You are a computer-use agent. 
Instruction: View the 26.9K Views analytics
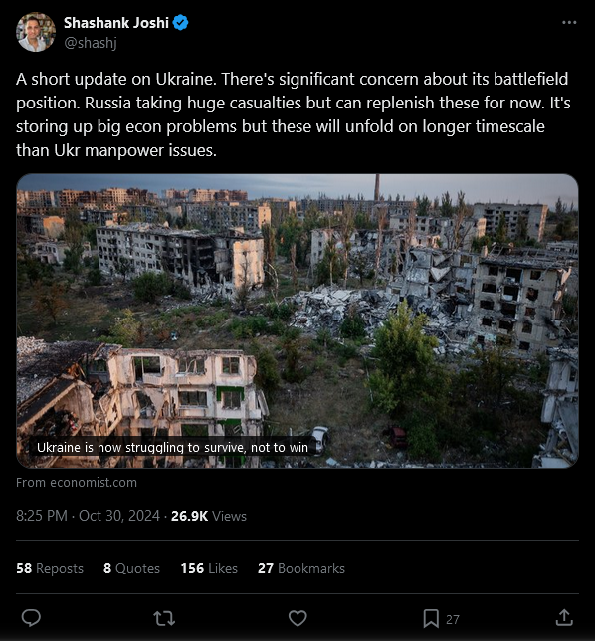pyautogui.click(x=209, y=516)
